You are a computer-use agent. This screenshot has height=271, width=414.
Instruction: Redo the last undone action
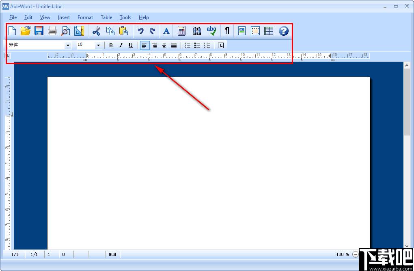pyautogui.click(x=152, y=31)
